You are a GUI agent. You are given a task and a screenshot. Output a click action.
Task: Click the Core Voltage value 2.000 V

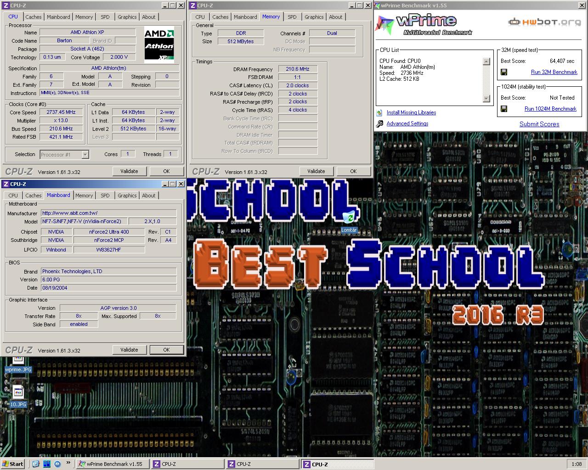(x=119, y=57)
